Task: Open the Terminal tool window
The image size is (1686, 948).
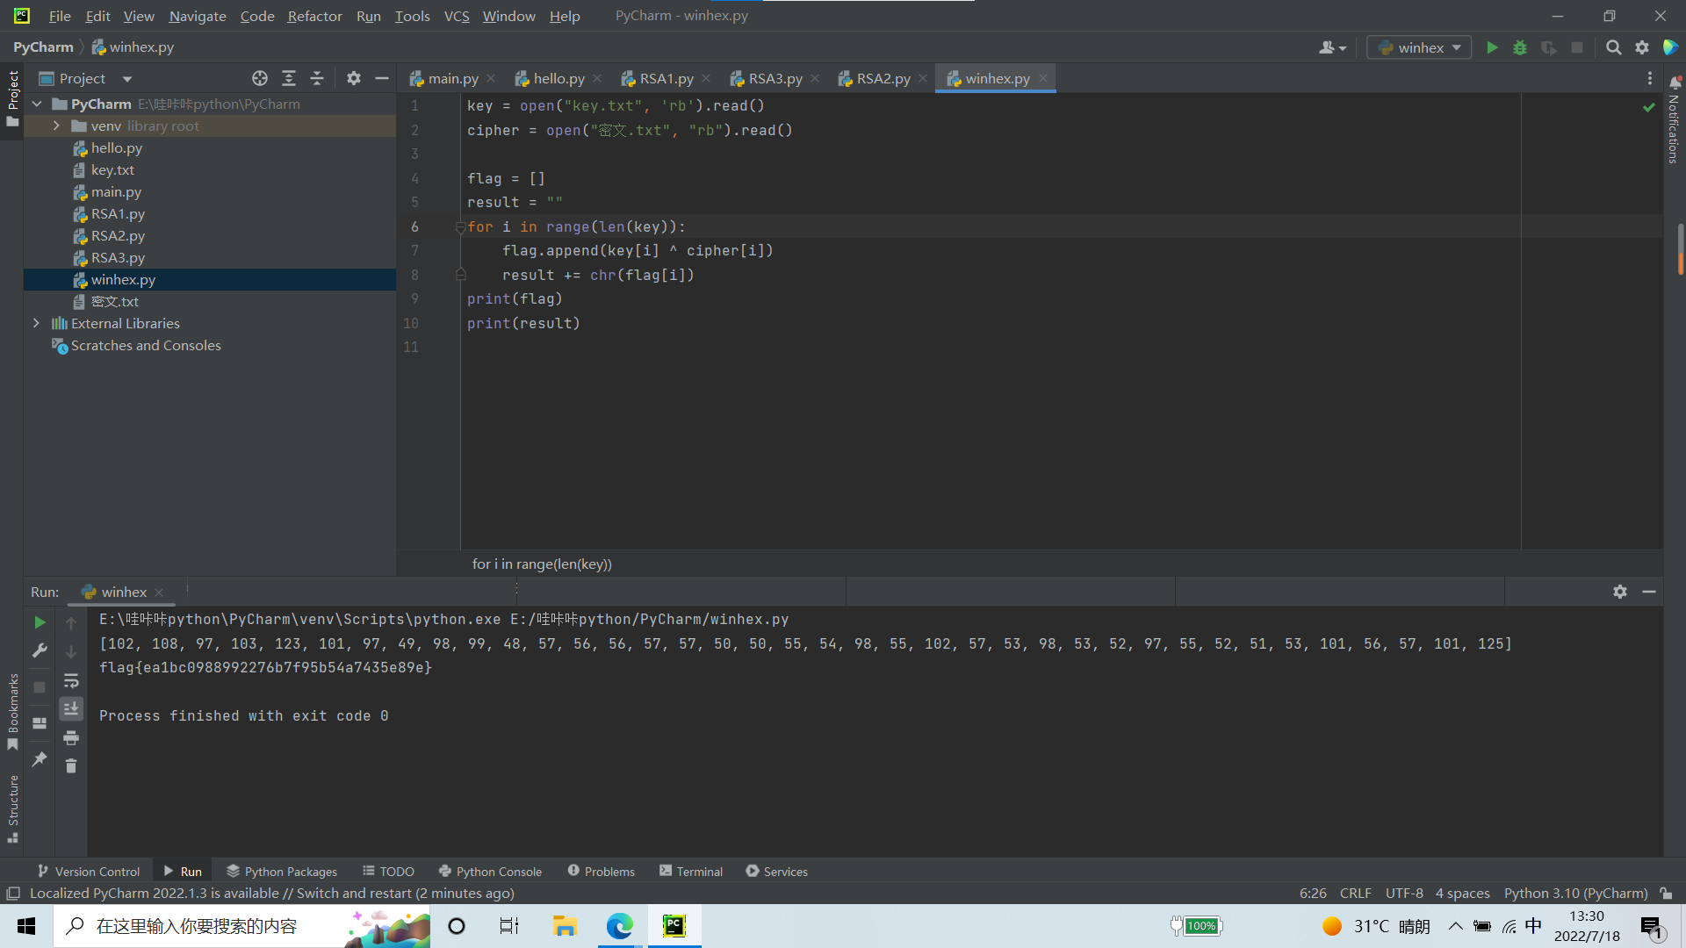Action: click(x=691, y=871)
